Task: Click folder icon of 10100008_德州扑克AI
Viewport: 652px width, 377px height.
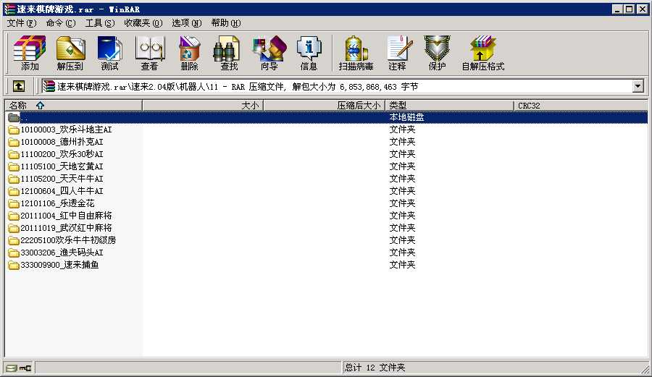Action: (14, 142)
